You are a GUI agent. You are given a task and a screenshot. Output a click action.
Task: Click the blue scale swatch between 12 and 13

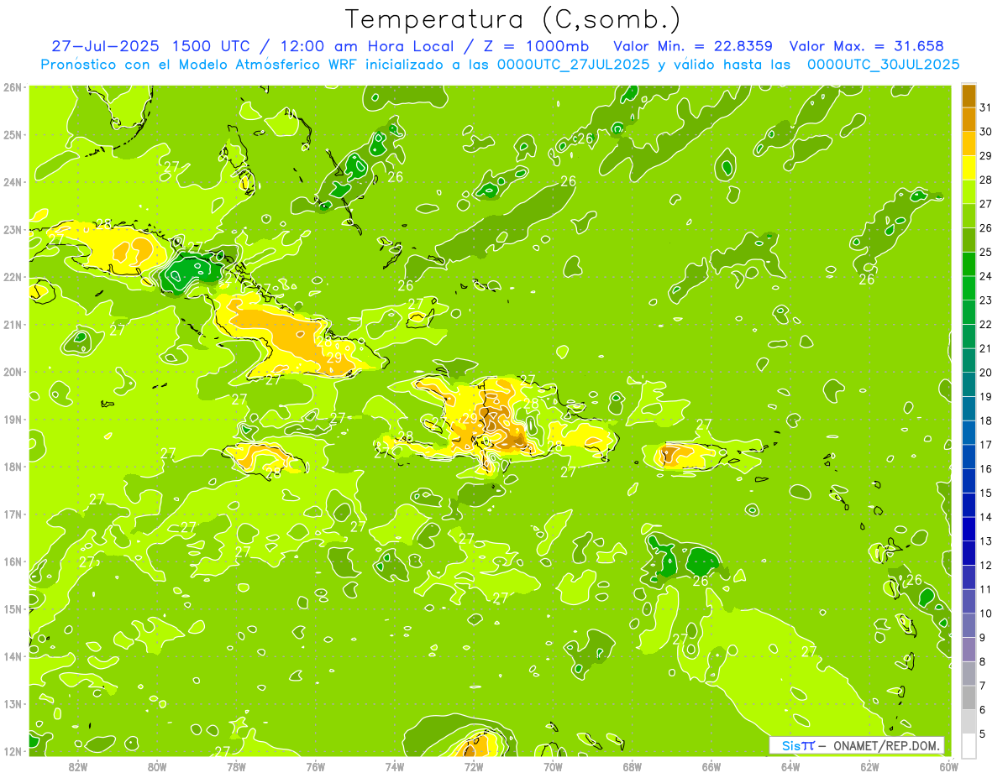tap(969, 553)
